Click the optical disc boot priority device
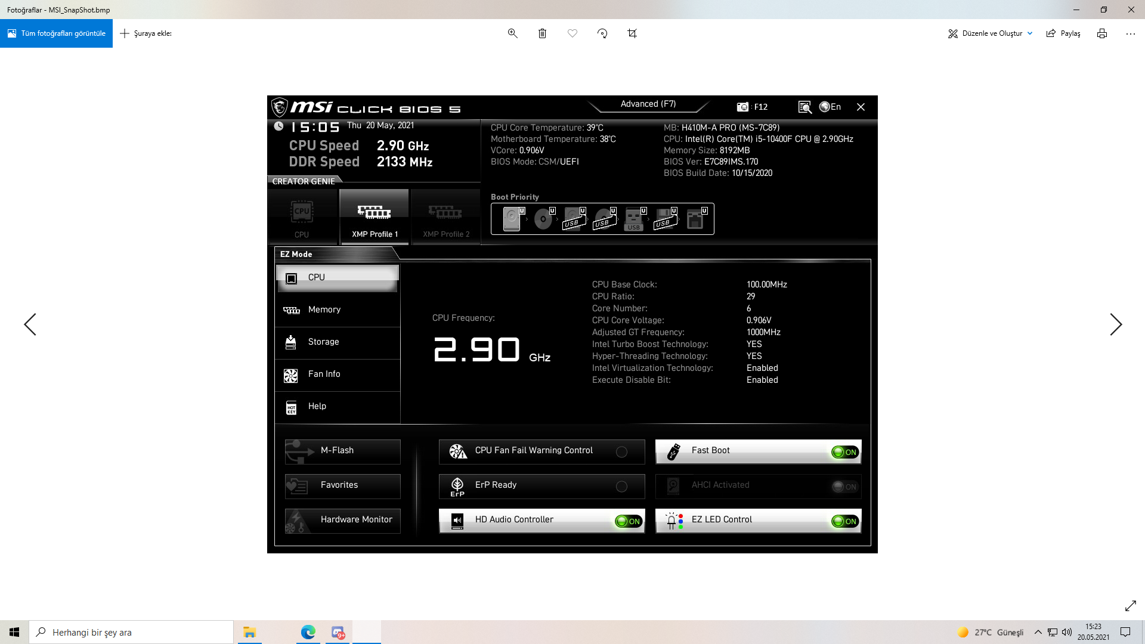Image resolution: width=1145 pixels, height=644 pixels. coord(543,219)
